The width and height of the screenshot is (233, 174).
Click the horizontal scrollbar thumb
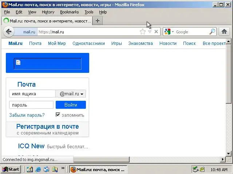[101, 159]
